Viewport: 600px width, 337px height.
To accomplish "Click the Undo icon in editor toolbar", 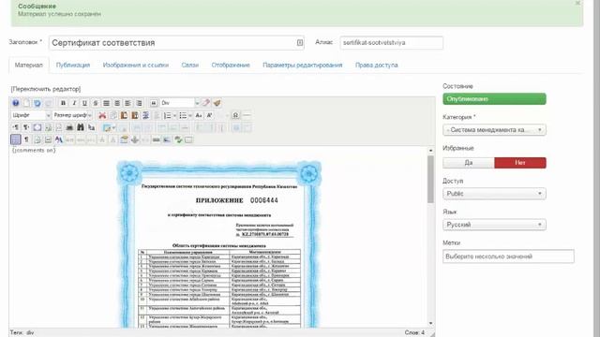I will tap(37, 103).
